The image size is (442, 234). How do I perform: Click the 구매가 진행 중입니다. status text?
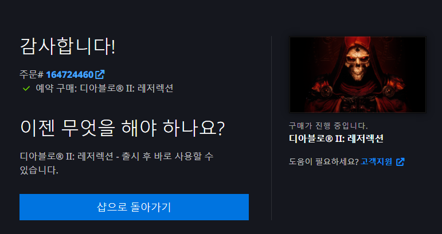pos(328,125)
